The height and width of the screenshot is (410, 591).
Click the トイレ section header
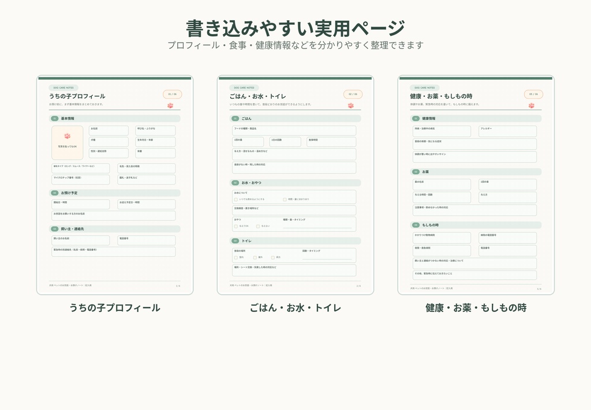click(295, 240)
